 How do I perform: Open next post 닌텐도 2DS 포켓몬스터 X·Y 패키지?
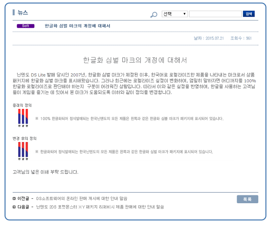coord(100,207)
